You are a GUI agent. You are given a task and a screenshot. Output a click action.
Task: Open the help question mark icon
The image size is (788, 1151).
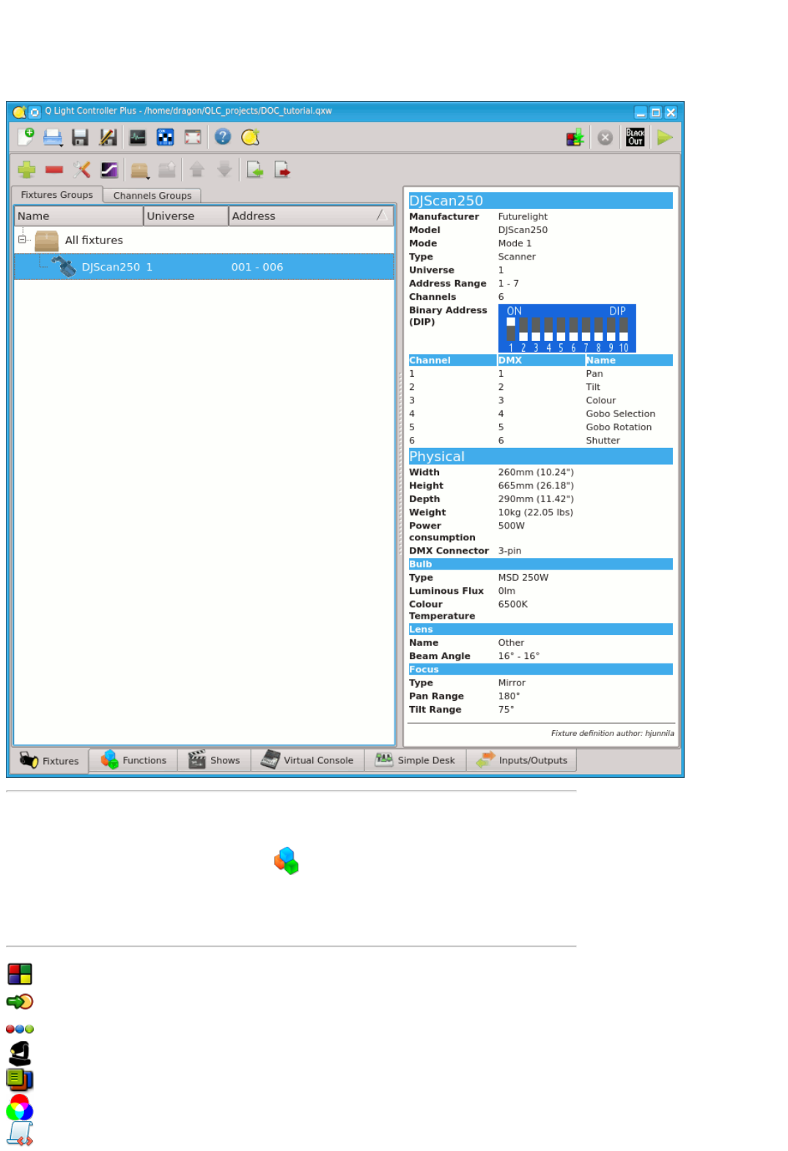point(223,137)
